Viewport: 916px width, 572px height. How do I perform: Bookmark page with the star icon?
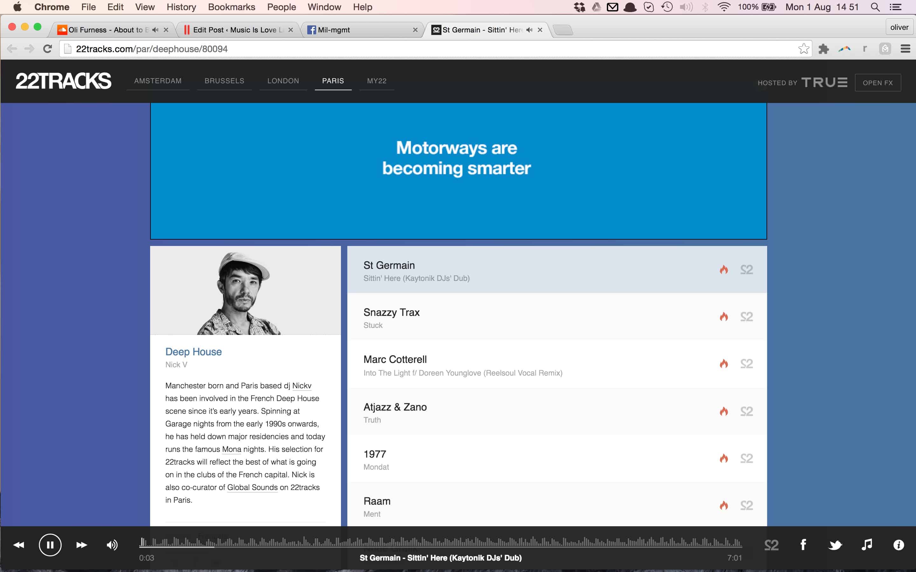pyautogui.click(x=804, y=49)
